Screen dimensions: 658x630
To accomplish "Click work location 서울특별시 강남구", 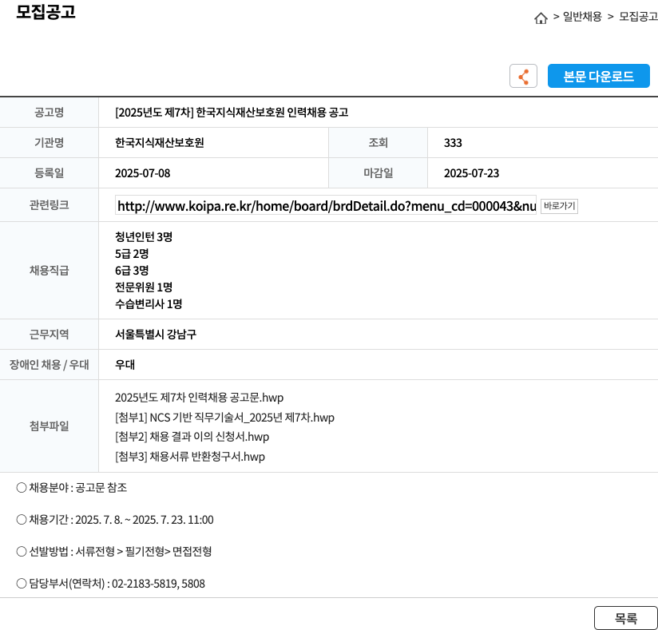I will [x=156, y=334].
